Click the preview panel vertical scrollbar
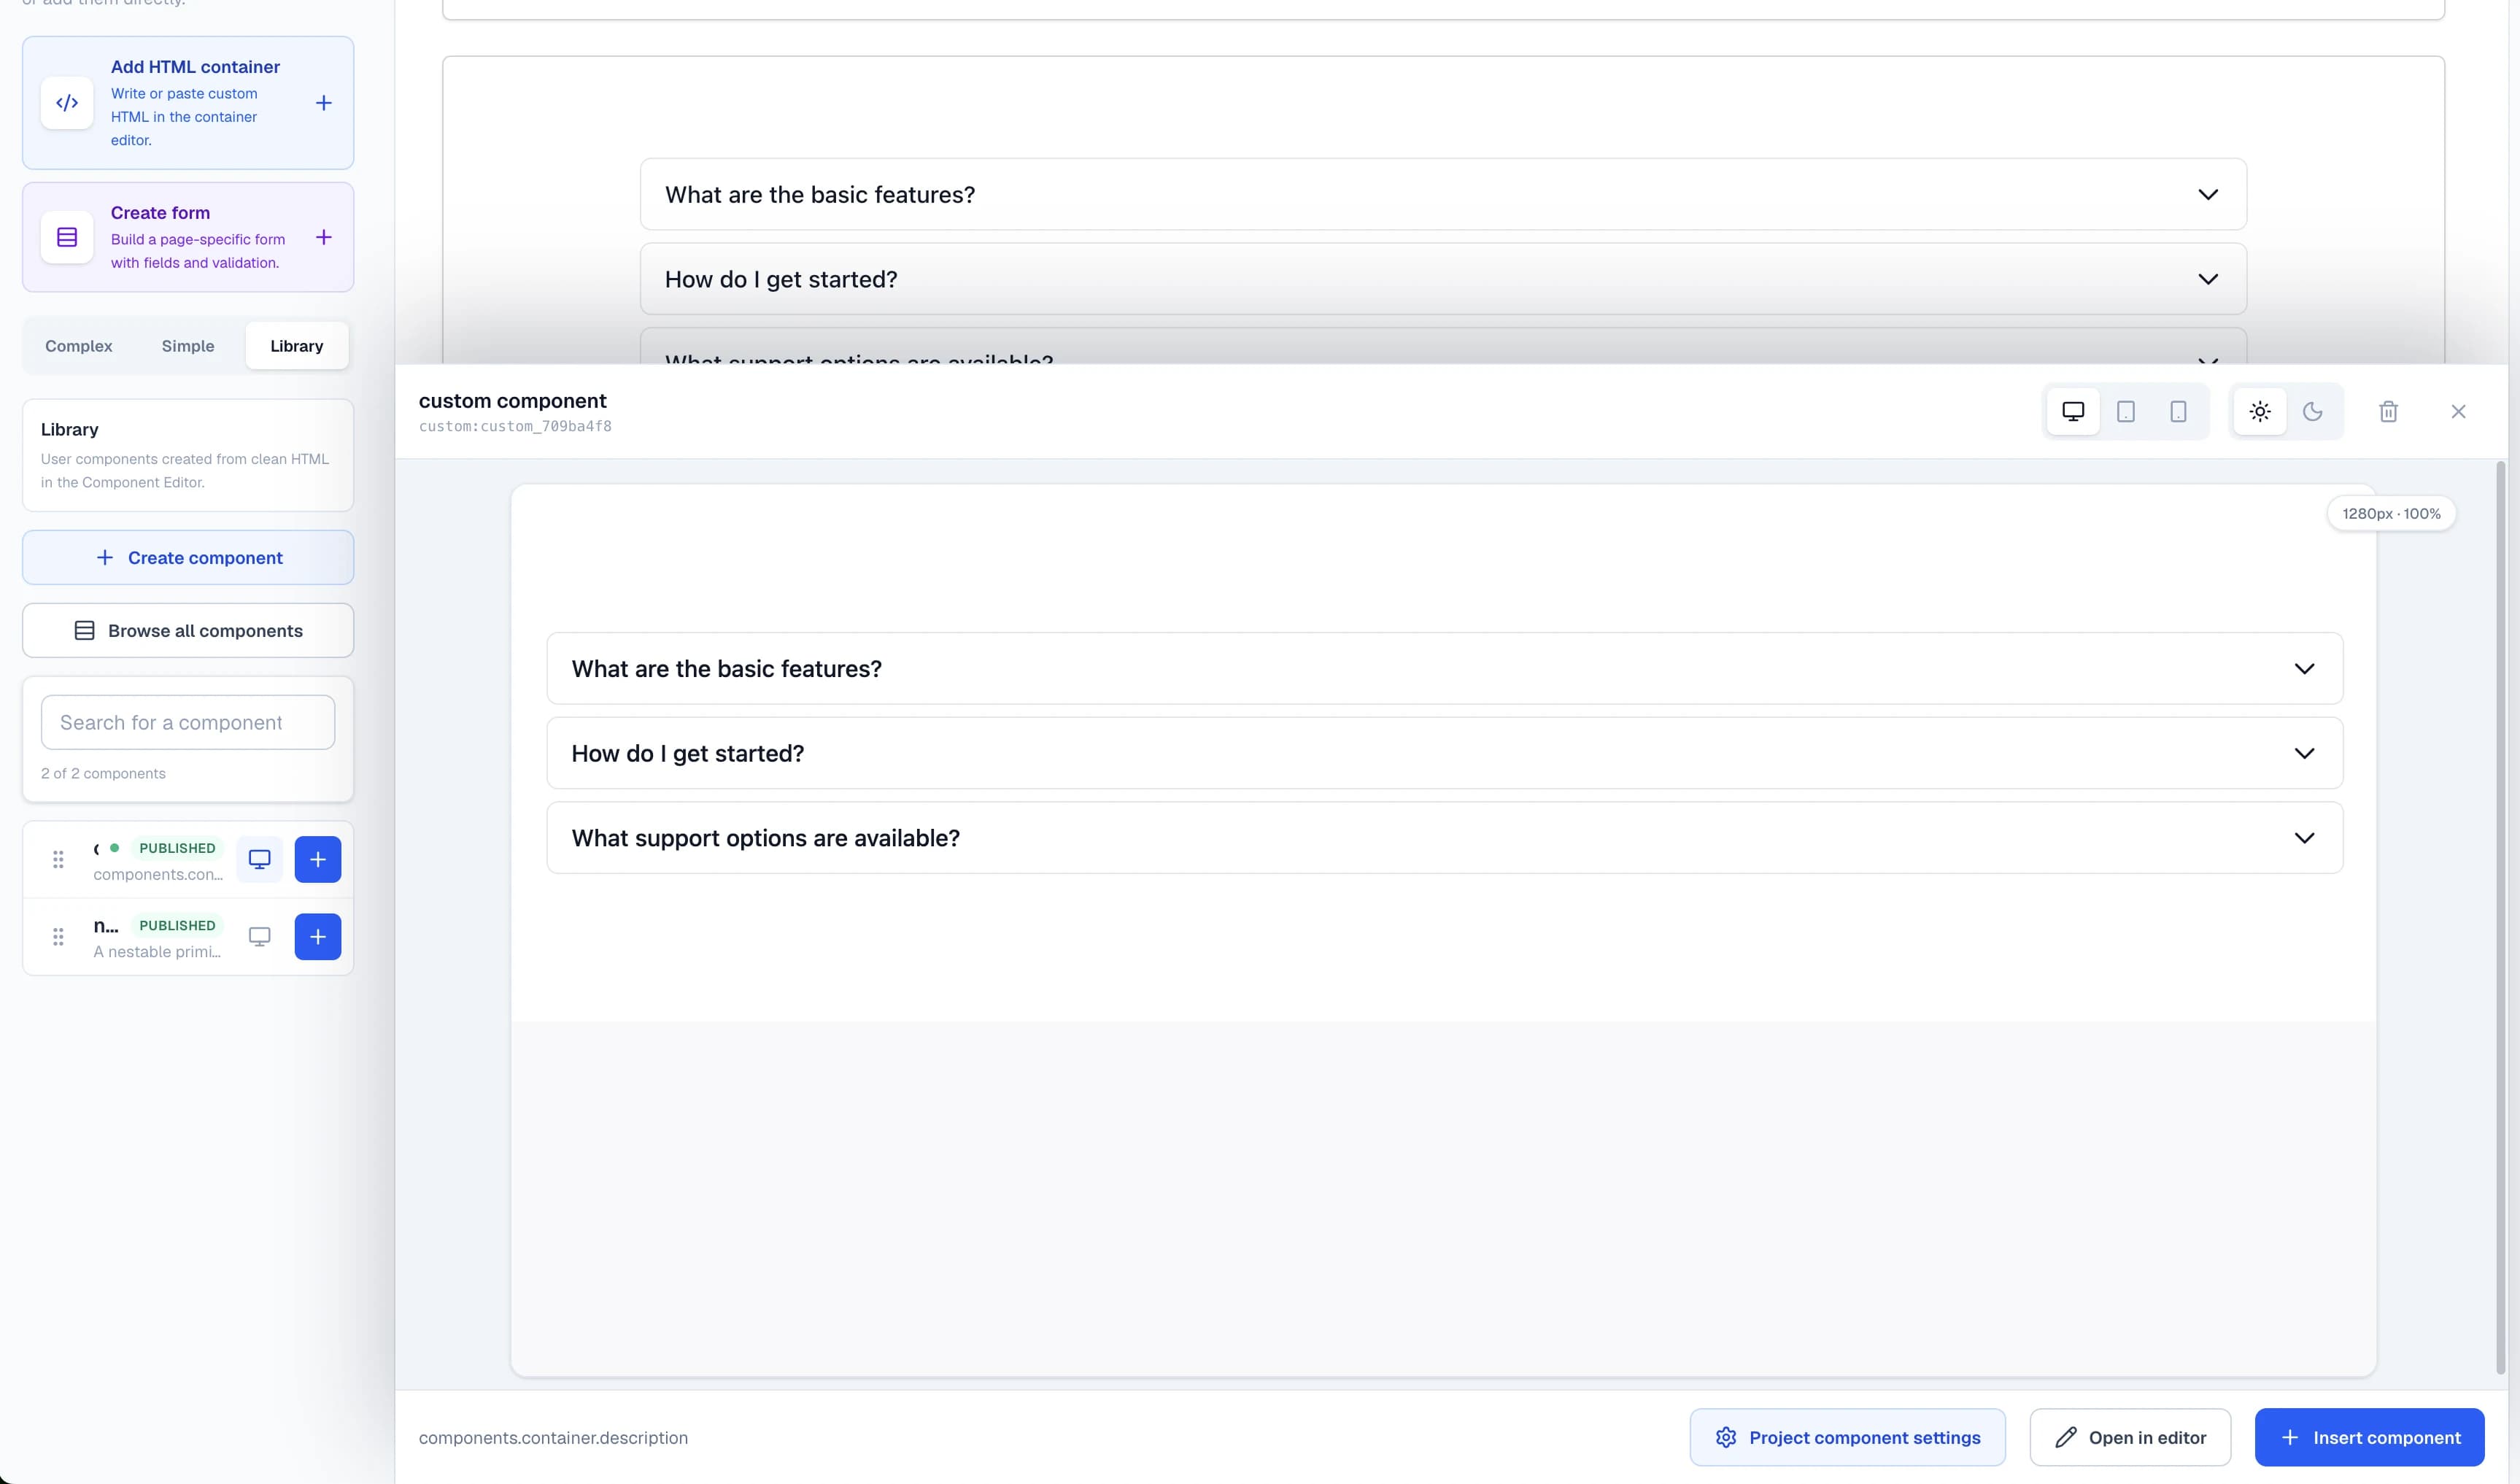The image size is (2520, 1484). point(2500,918)
